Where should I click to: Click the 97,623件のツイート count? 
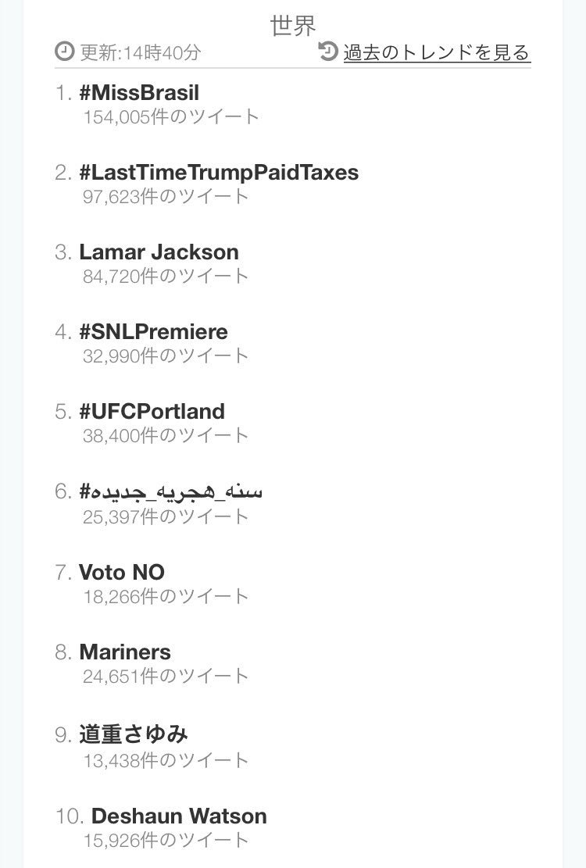[x=166, y=197]
